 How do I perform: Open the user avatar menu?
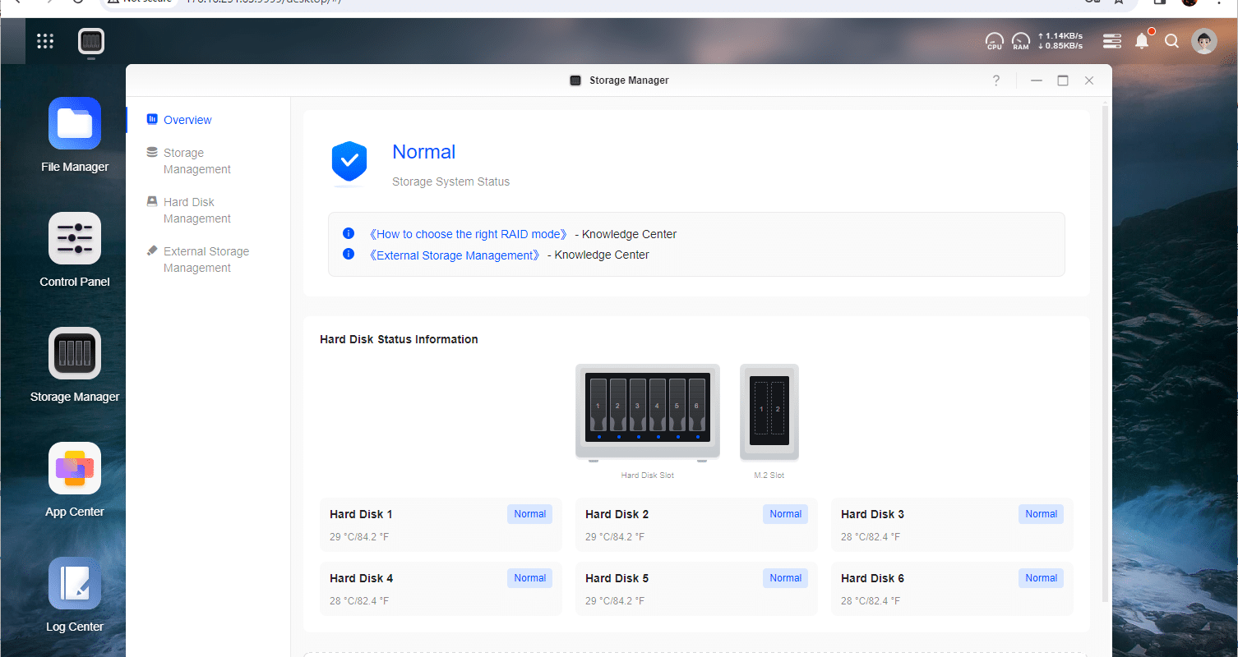(x=1204, y=41)
